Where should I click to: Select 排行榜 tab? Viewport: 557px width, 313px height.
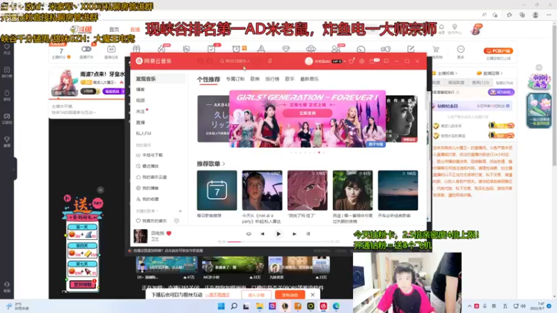pos(272,79)
